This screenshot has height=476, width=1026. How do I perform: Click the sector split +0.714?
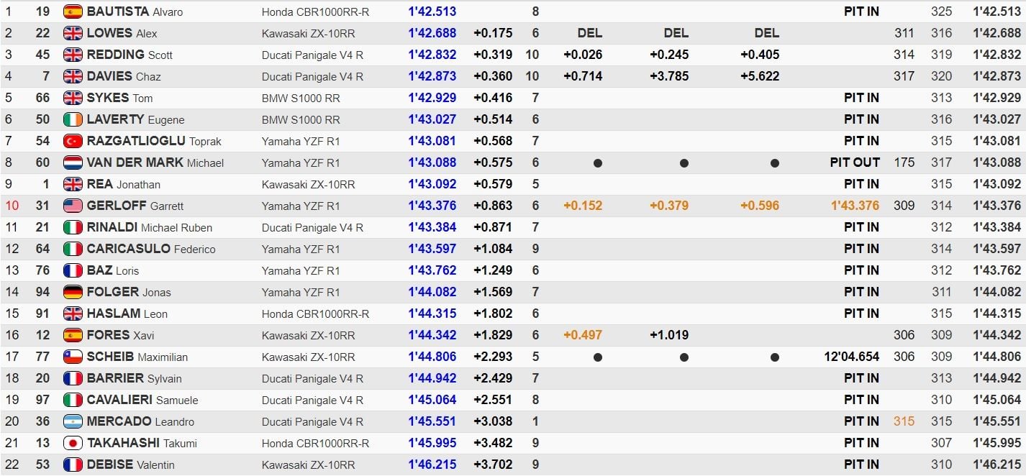pos(583,76)
